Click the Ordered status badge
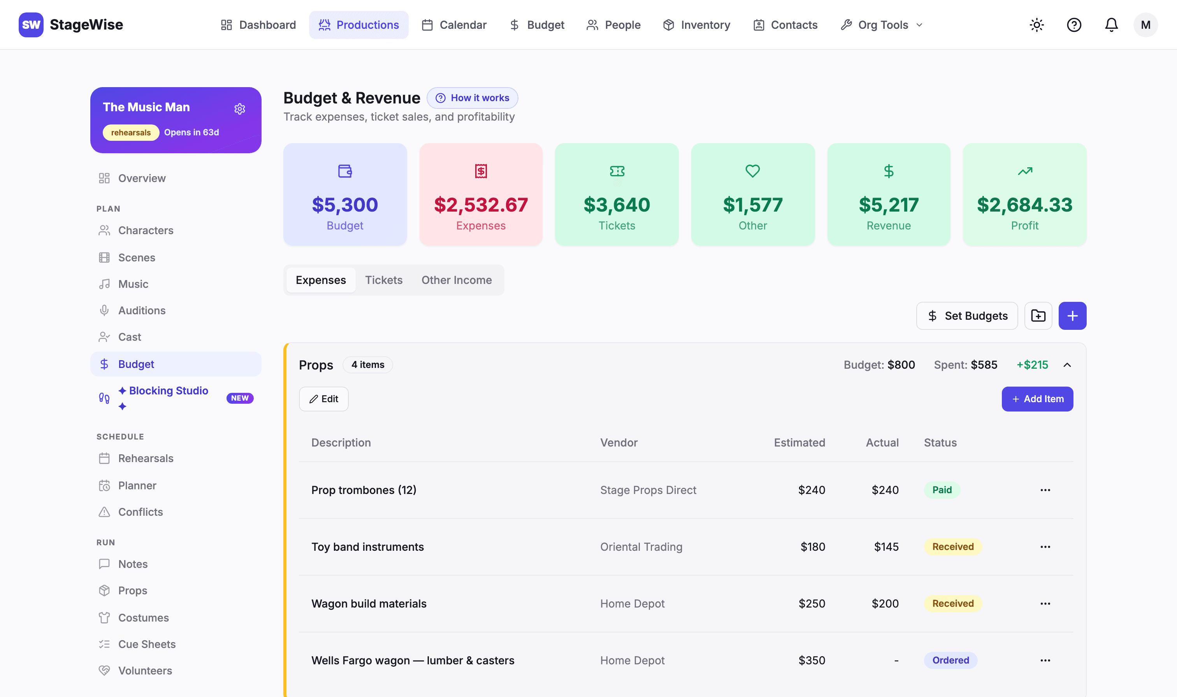This screenshot has height=697, width=1177. tap(950, 660)
